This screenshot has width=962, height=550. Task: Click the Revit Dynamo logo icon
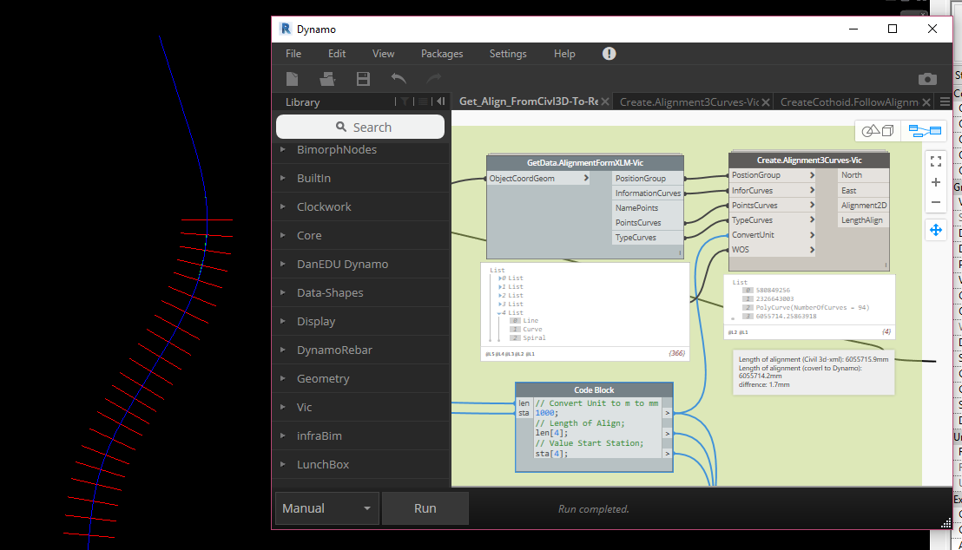[x=286, y=29]
